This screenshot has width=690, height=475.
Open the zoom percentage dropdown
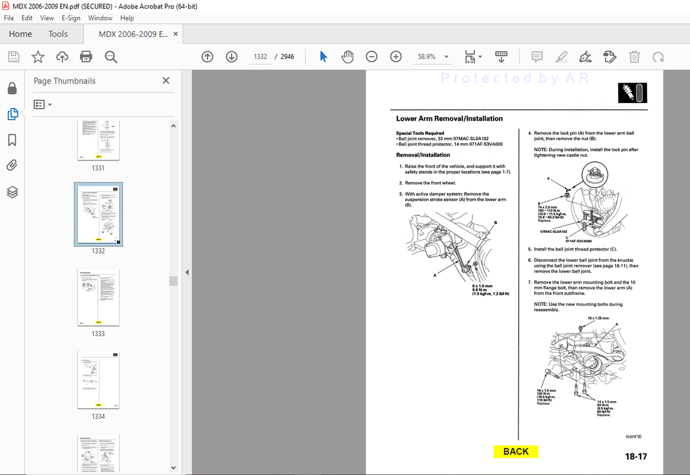click(445, 56)
